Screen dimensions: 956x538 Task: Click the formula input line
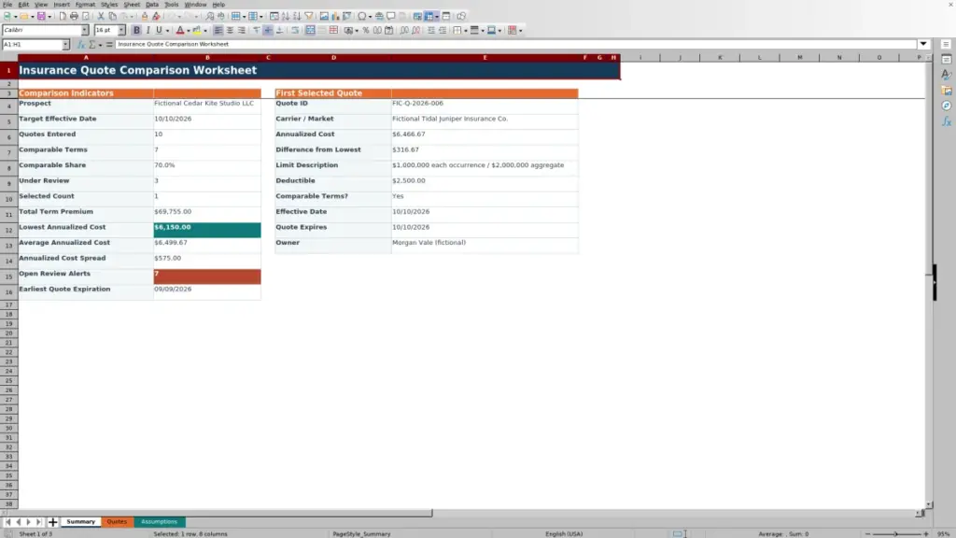pos(515,44)
